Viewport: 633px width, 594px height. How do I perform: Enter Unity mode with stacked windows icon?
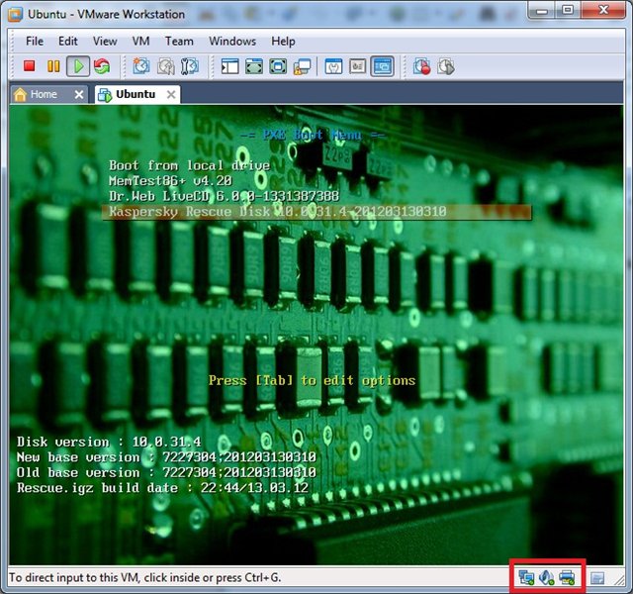tap(302, 66)
